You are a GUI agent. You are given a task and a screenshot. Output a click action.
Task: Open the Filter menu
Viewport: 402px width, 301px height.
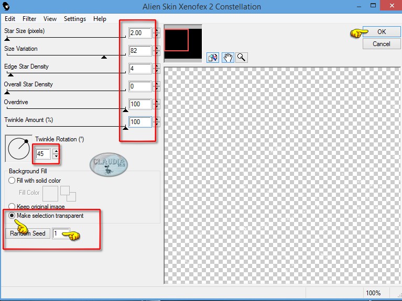pyautogui.click(x=29, y=19)
